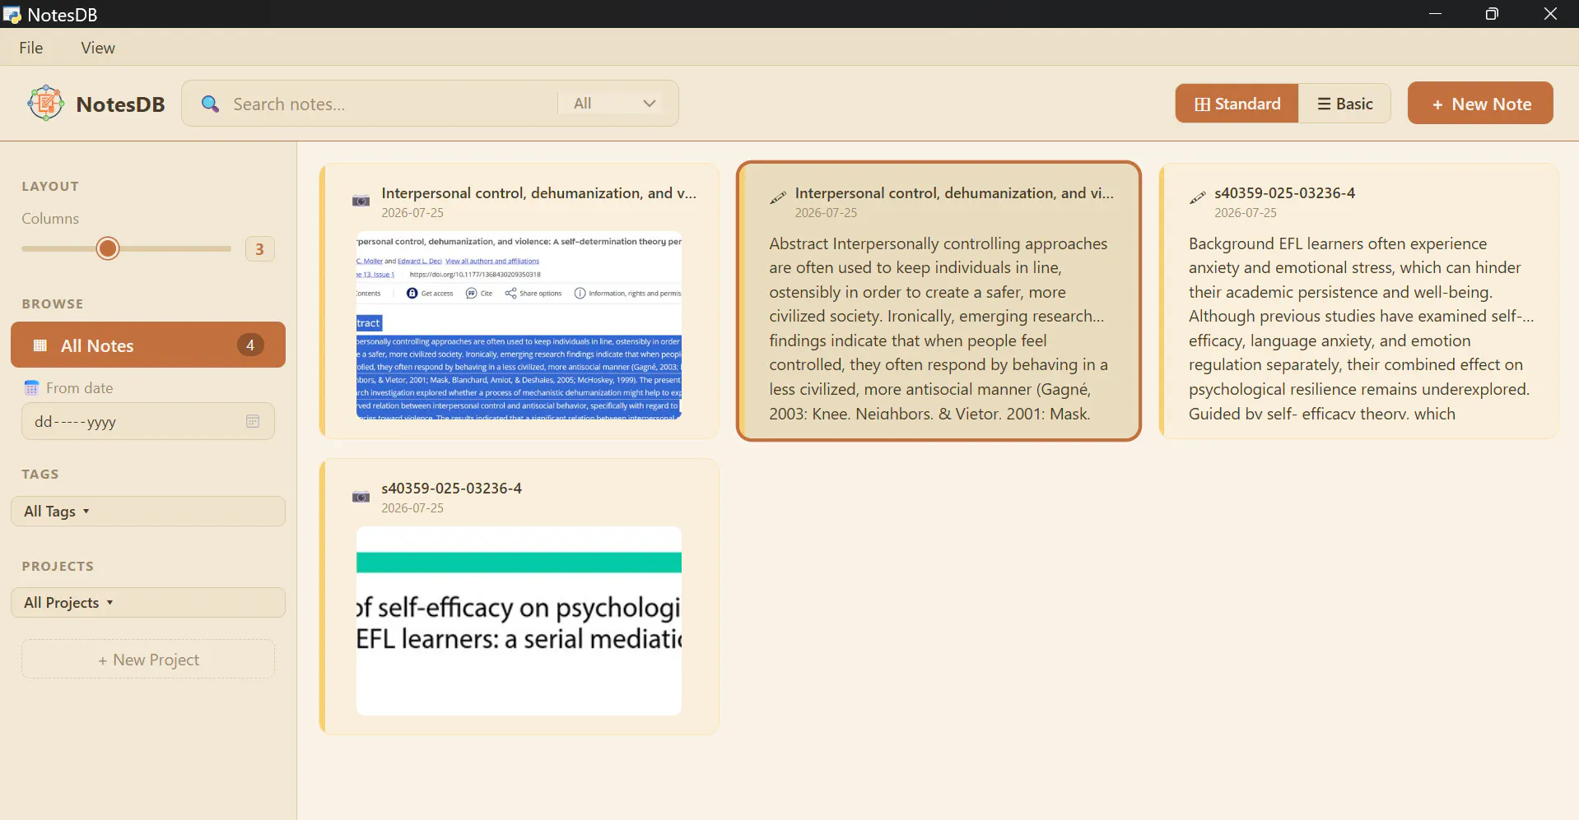Click pencil icon on s40359-025-03236-4 text note

1197,197
